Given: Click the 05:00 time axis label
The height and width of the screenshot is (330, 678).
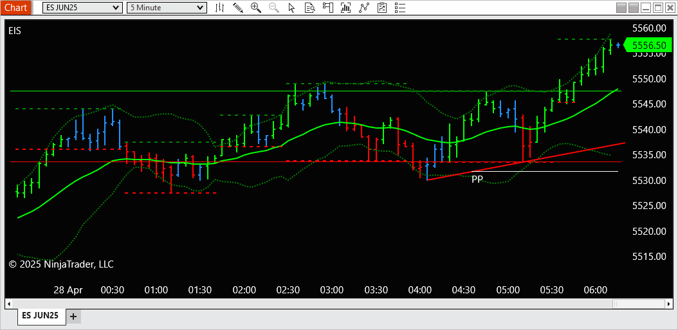Looking at the screenshot, I should [508, 289].
